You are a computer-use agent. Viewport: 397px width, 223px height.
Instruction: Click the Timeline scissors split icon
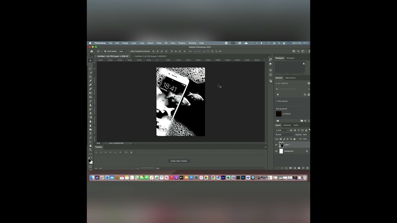(126, 152)
